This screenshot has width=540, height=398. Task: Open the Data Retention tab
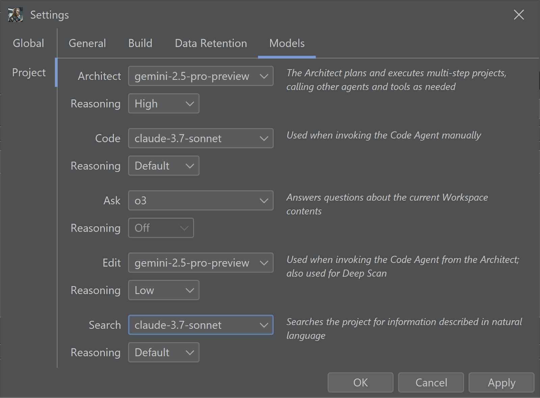[211, 44]
